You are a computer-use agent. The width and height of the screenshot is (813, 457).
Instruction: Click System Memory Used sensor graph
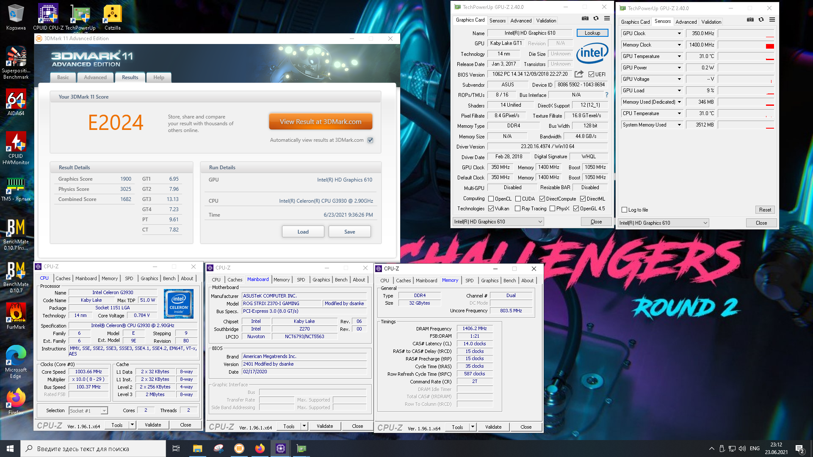click(x=746, y=125)
